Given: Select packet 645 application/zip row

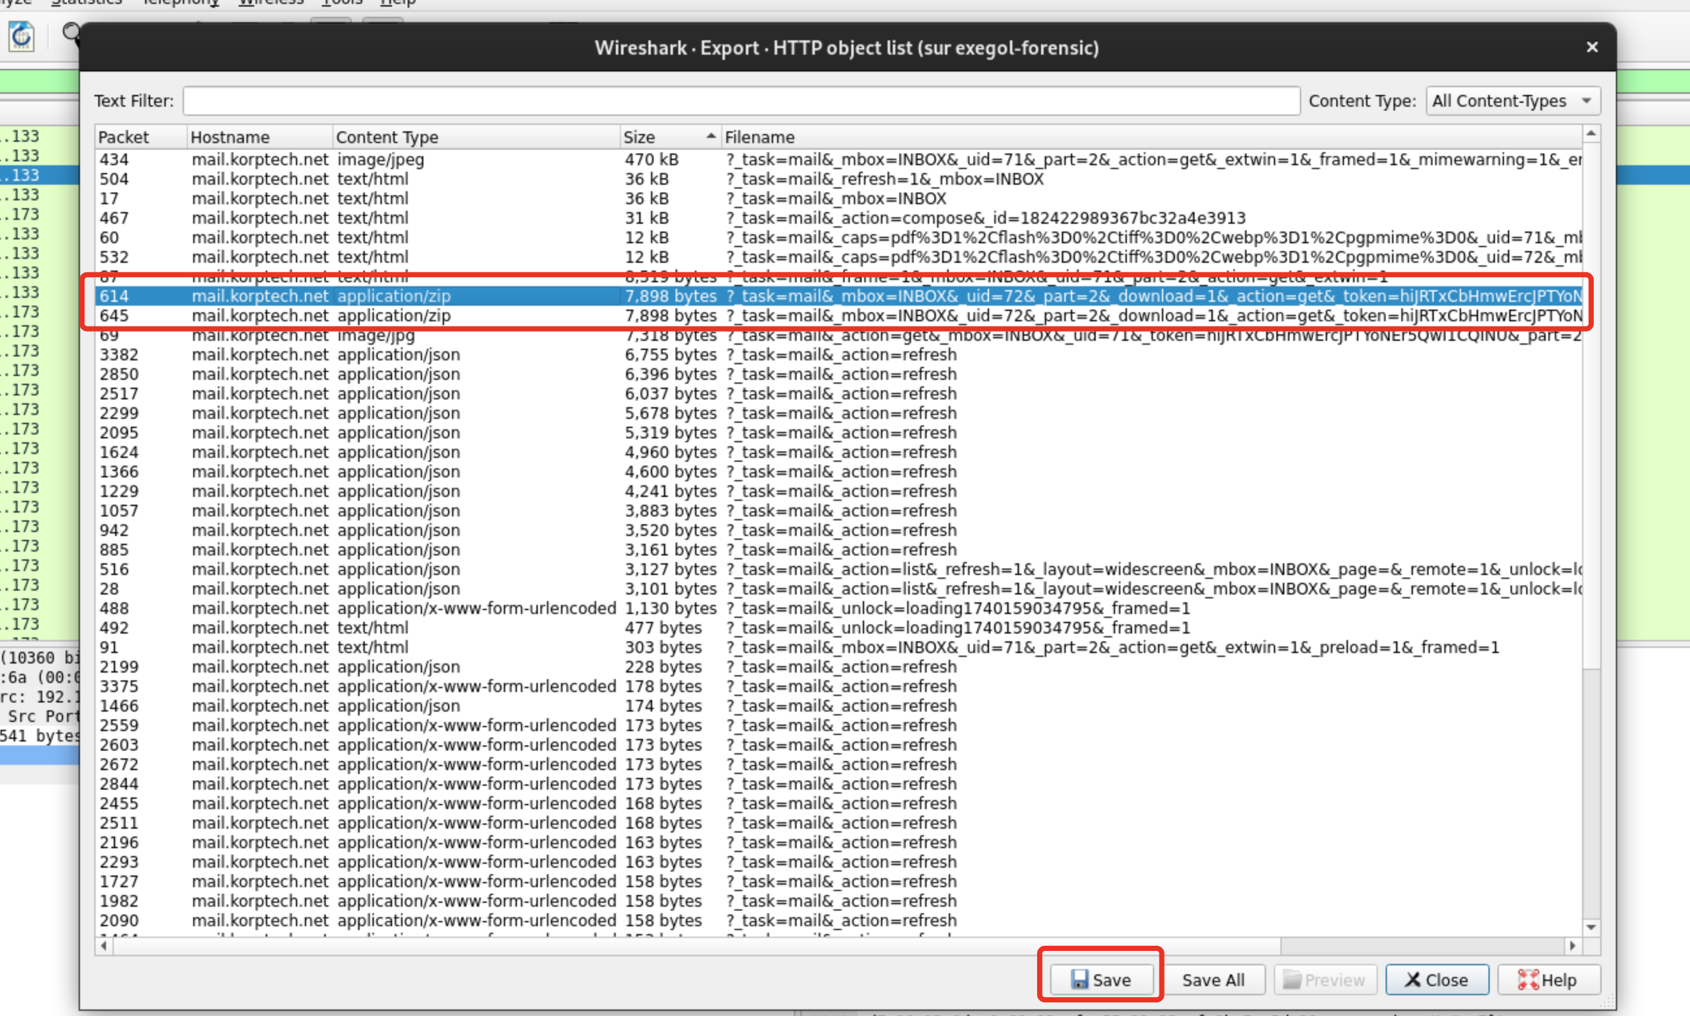Looking at the screenshot, I should click(839, 315).
